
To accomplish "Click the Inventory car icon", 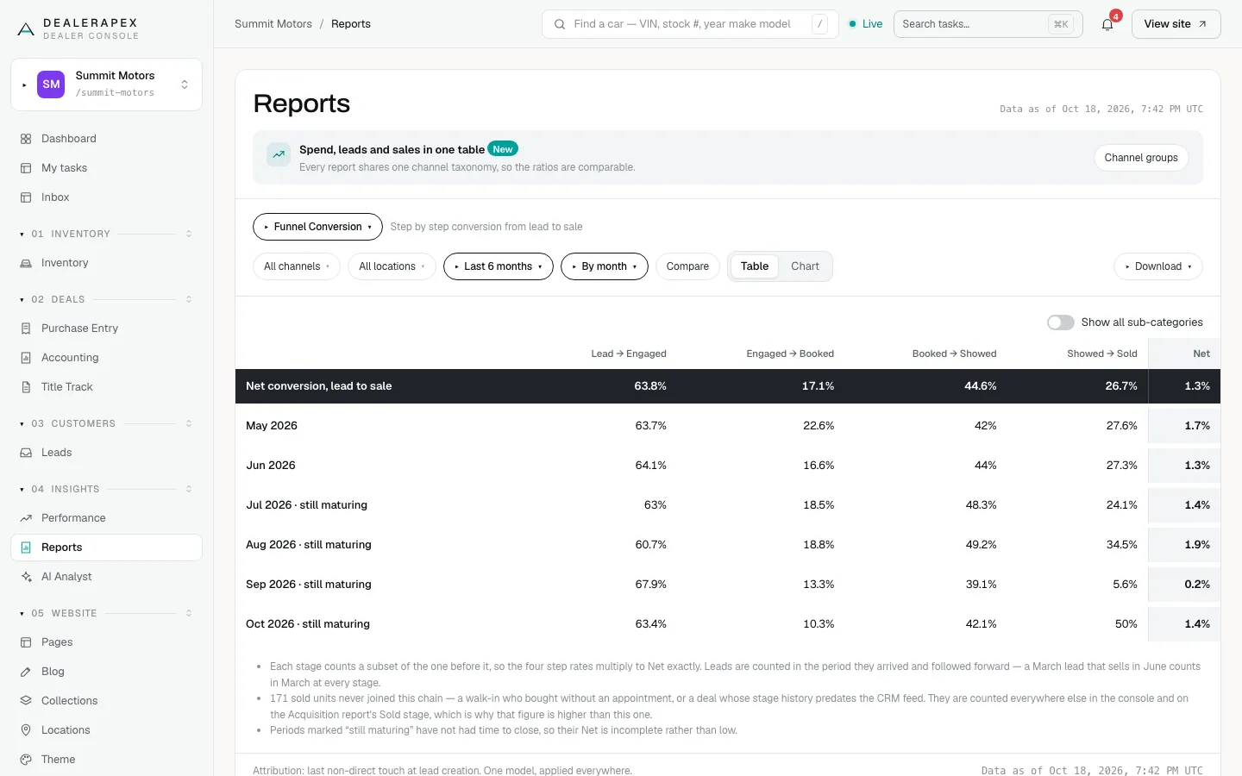I will click(x=26, y=263).
